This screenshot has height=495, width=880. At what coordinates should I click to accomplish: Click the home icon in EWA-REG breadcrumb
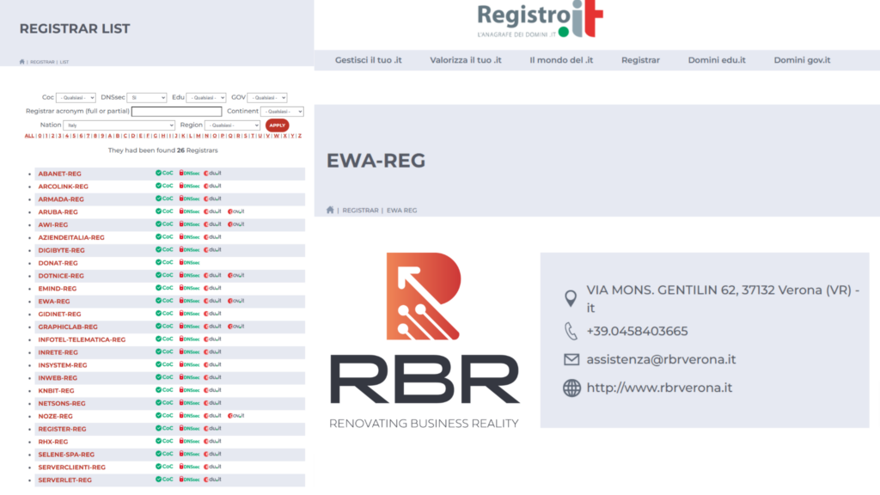tap(330, 210)
